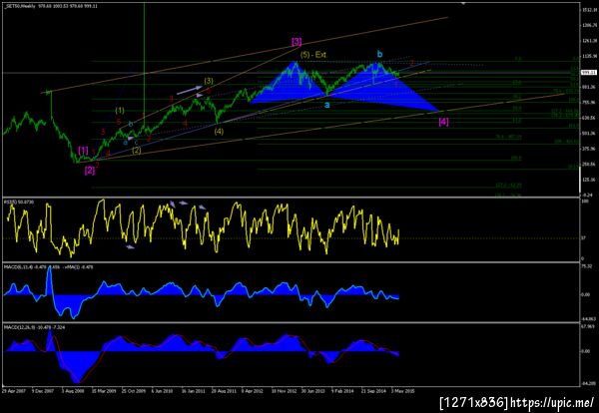Select the blue triangle pointing toward [4]

(x=382, y=89)
